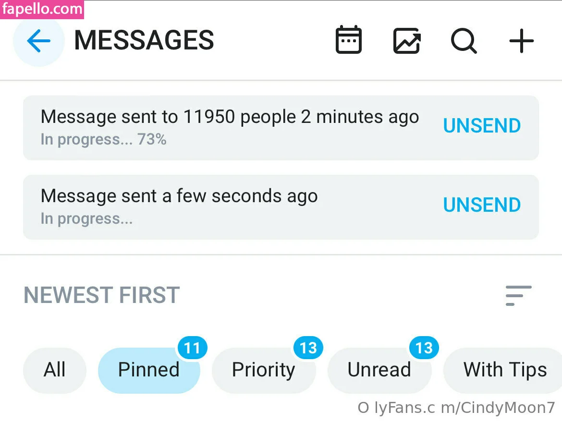Open the scheduled messages calendar icon
This screenshot has height=423, width=562.
[x=348, y=40]
